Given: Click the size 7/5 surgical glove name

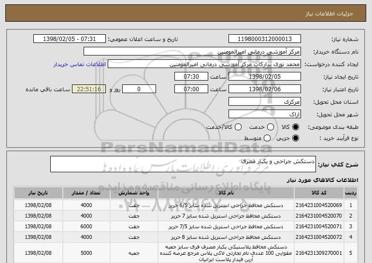Looking at the screenshot, I should point(226,226).
